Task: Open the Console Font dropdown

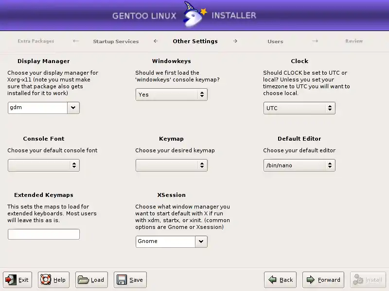Action: 44,165
